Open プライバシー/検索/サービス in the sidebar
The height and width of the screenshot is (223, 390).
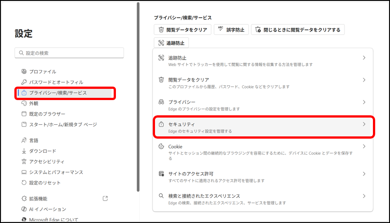58,93
